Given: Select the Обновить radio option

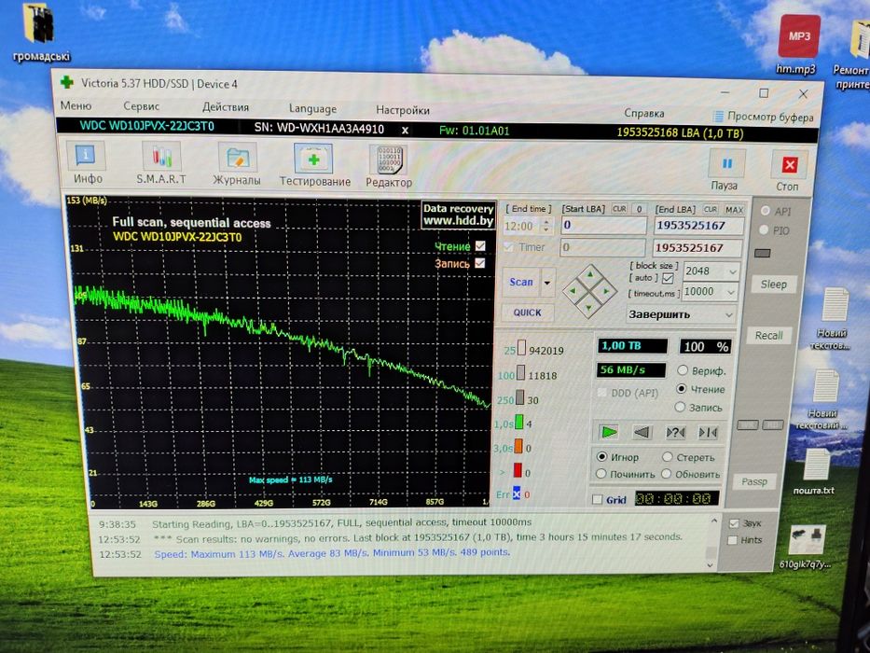Looking at the screenshot, I should pos(666,474).
